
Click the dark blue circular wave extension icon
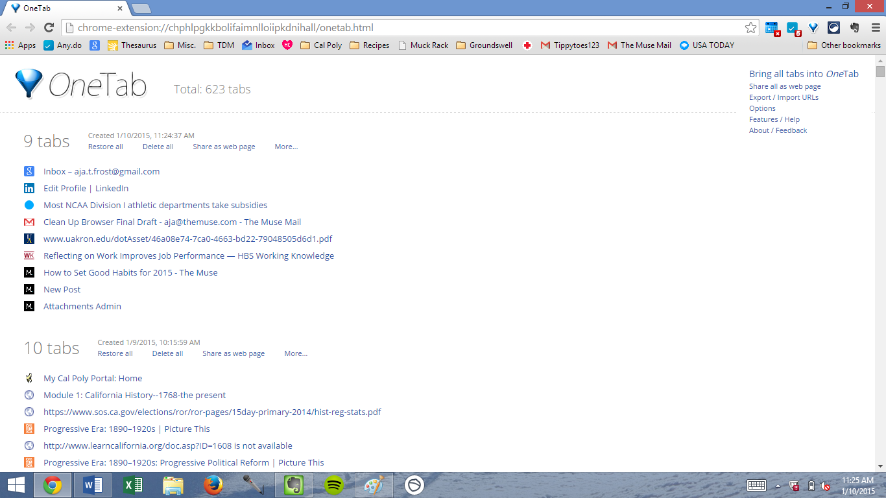pos(834,27)
